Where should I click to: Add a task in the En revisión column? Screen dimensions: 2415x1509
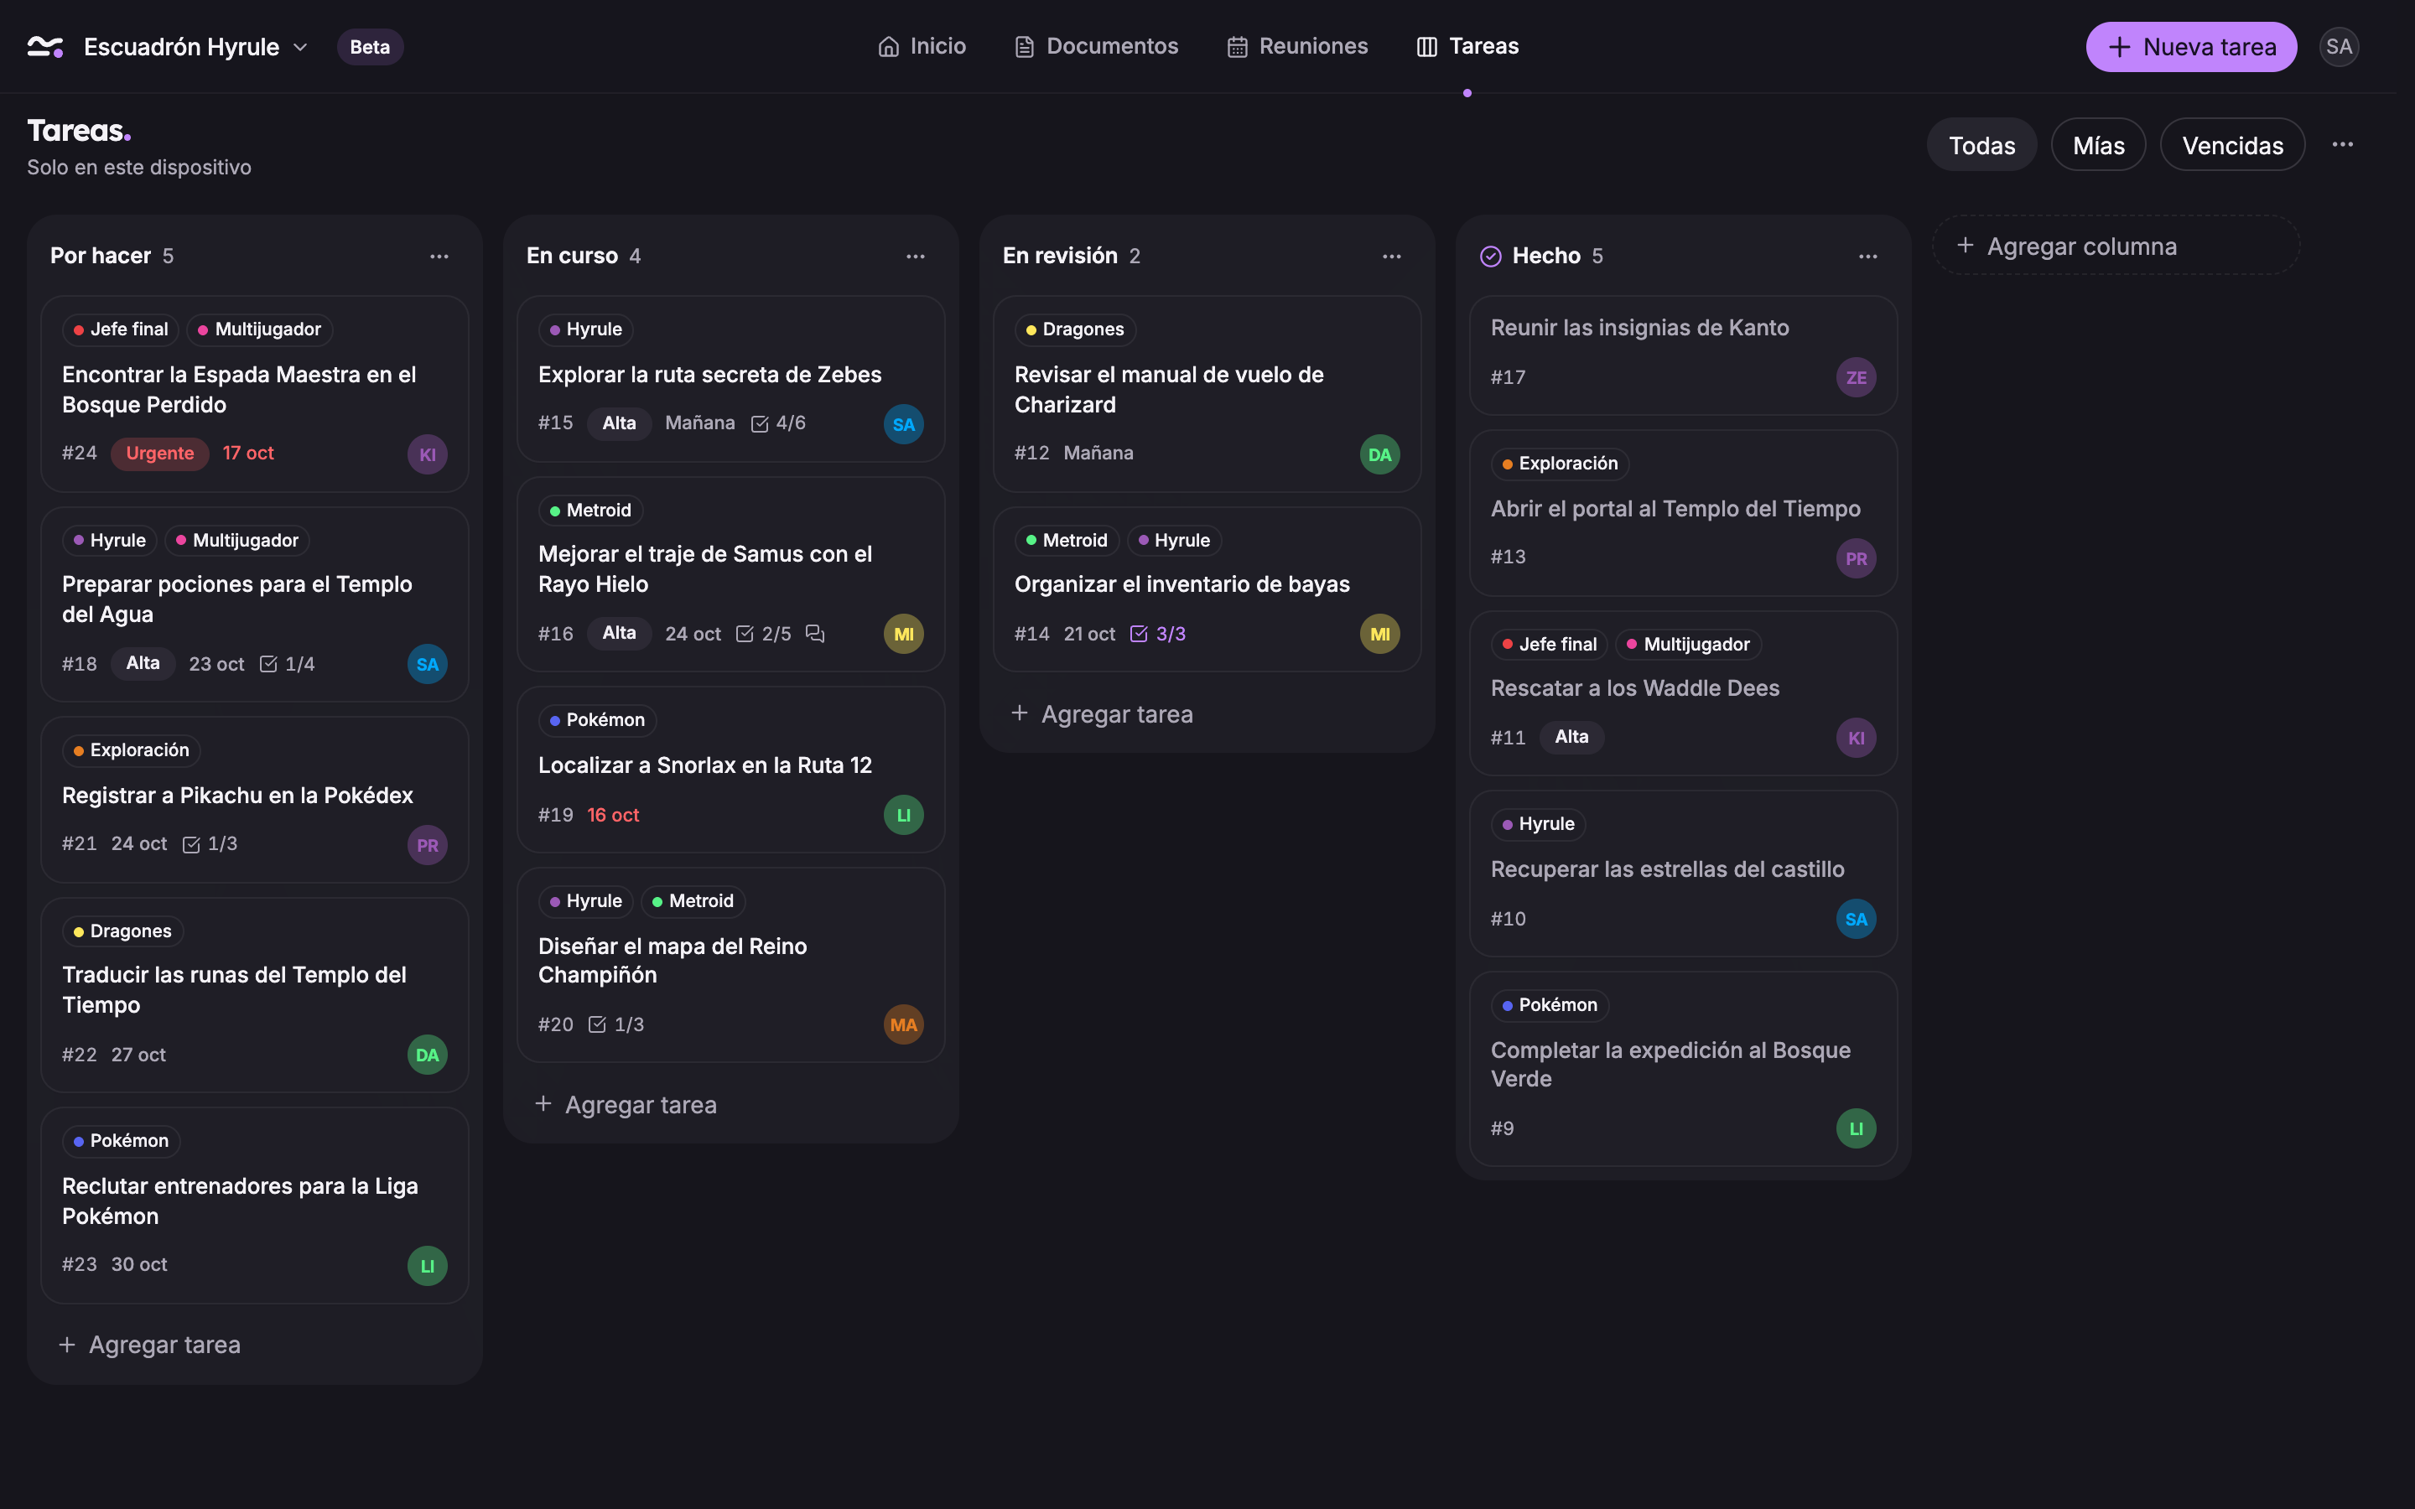(1102, 713)
